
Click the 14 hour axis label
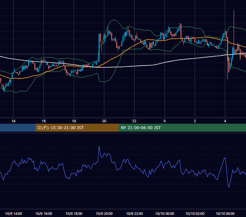pyautogui.click(x=13, y=121)
